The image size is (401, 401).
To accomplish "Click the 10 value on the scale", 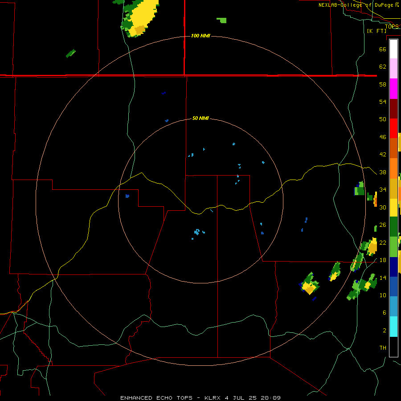I will click(383, 295).
